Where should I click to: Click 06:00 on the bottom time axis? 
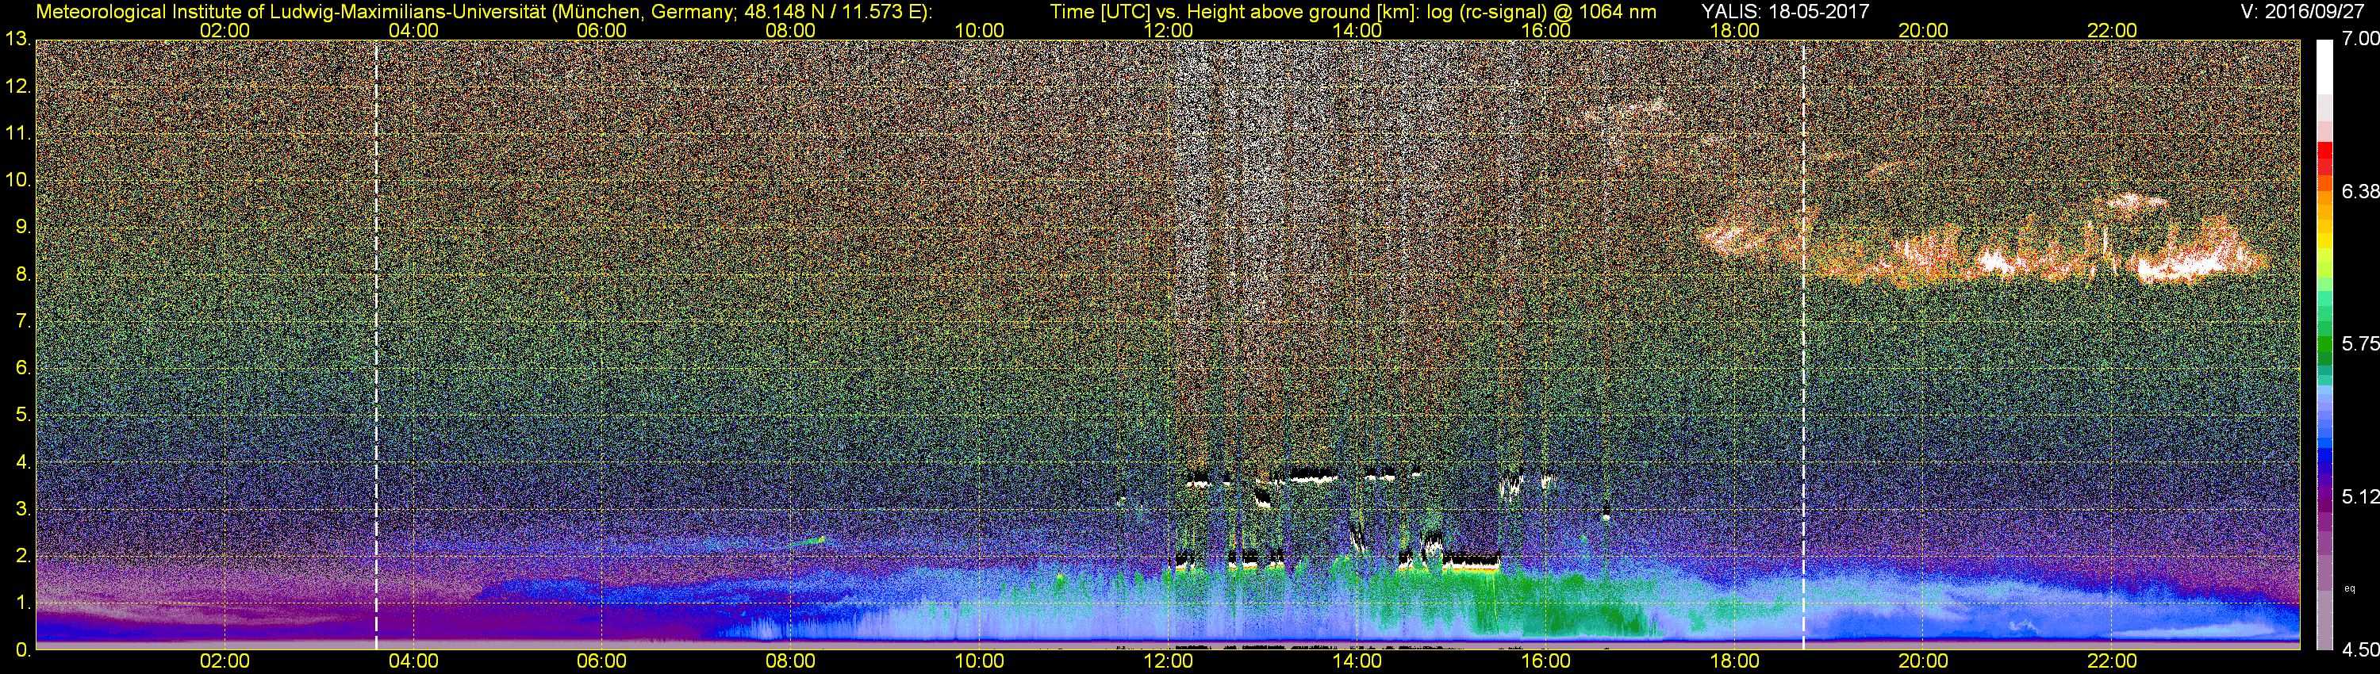click(601, 662)
